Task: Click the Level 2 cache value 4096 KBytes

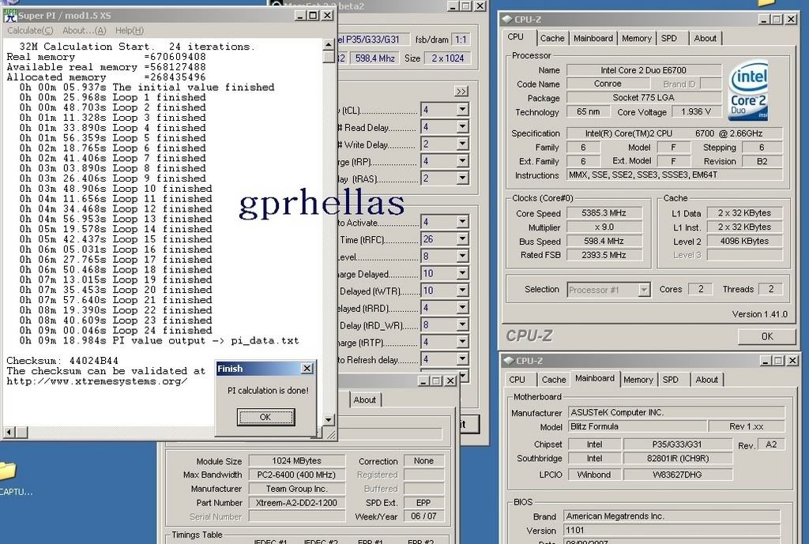Action: (744, 241)
